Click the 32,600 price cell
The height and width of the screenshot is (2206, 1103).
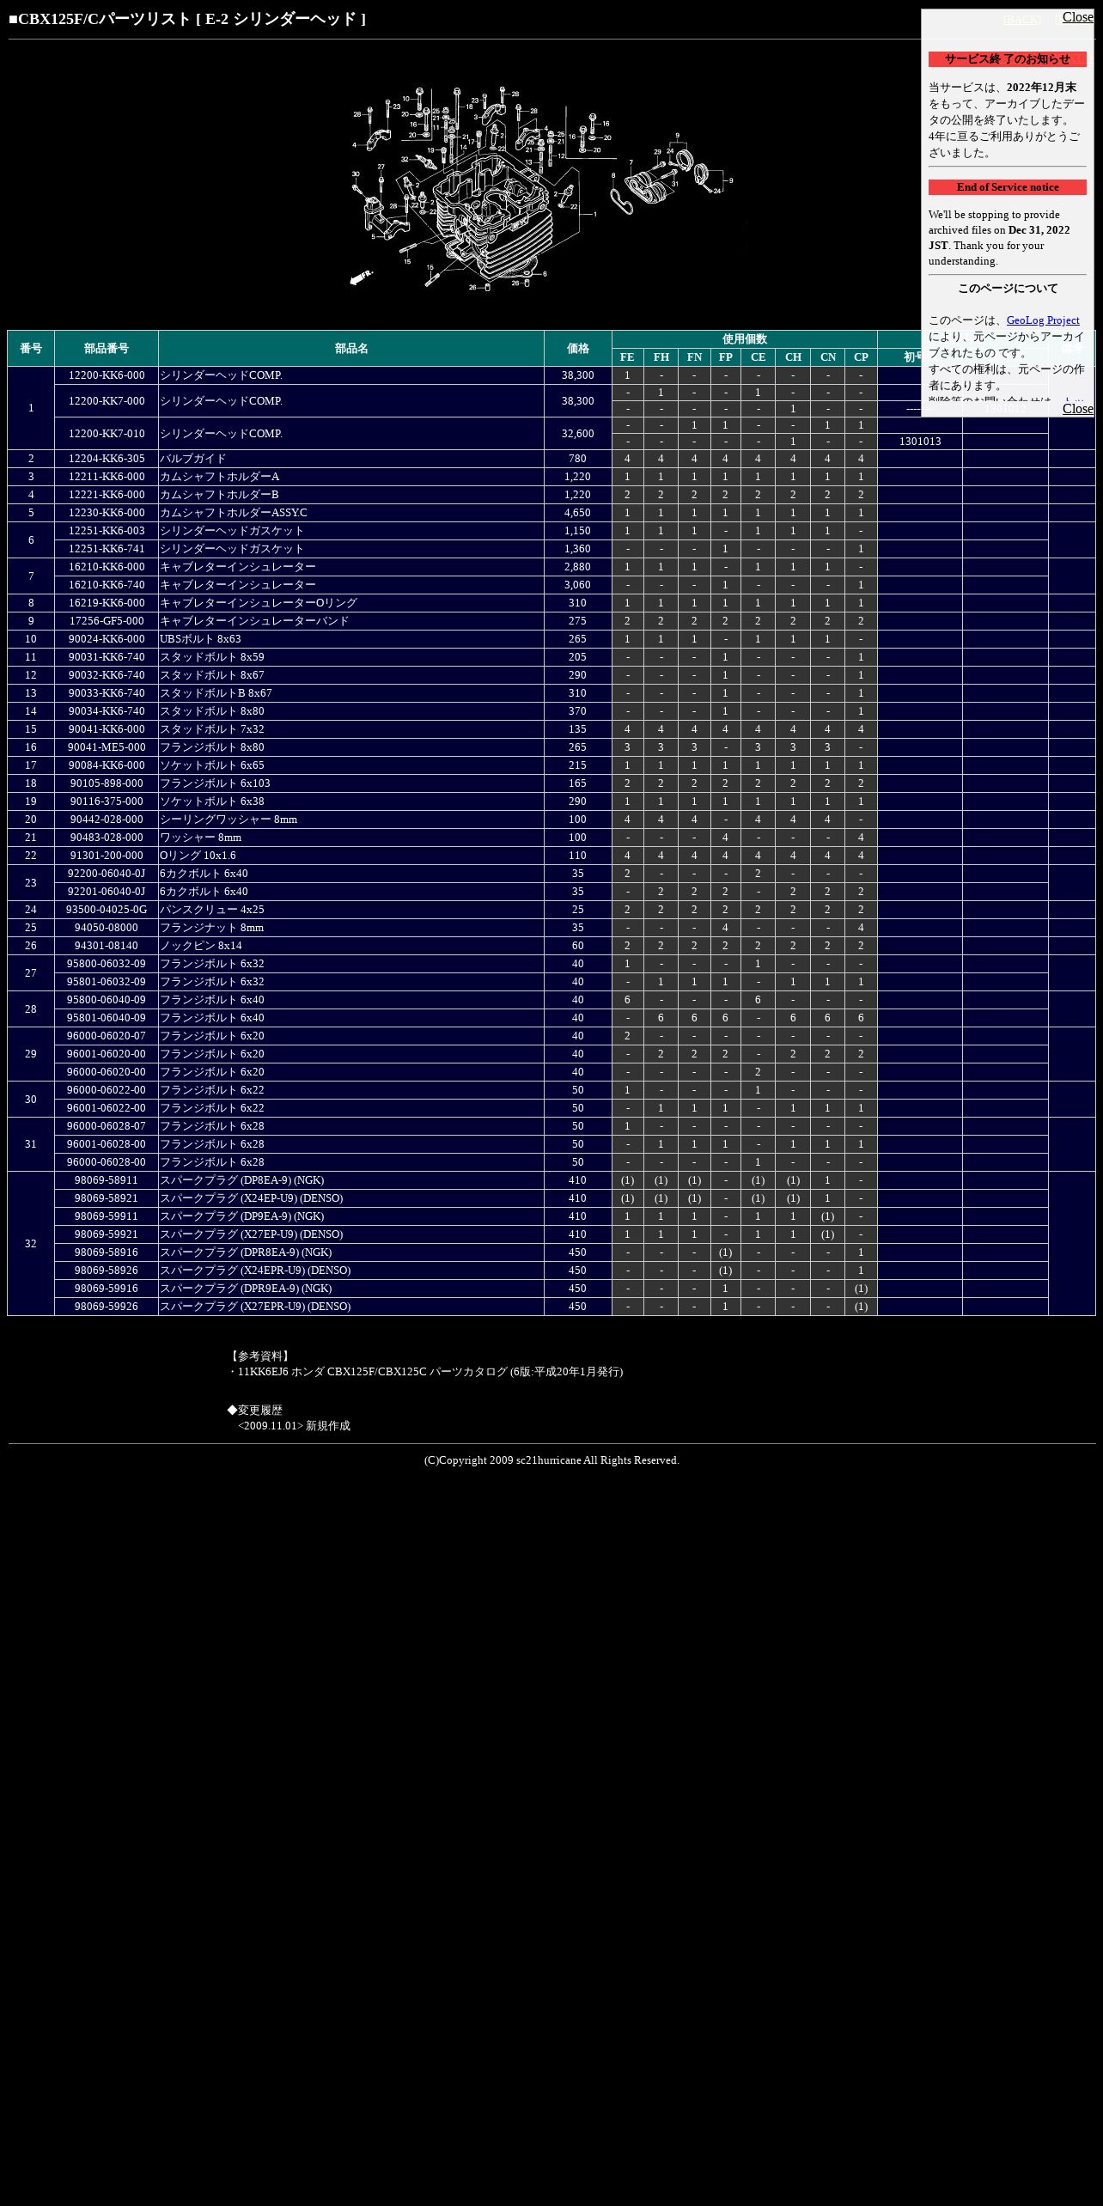578,434
